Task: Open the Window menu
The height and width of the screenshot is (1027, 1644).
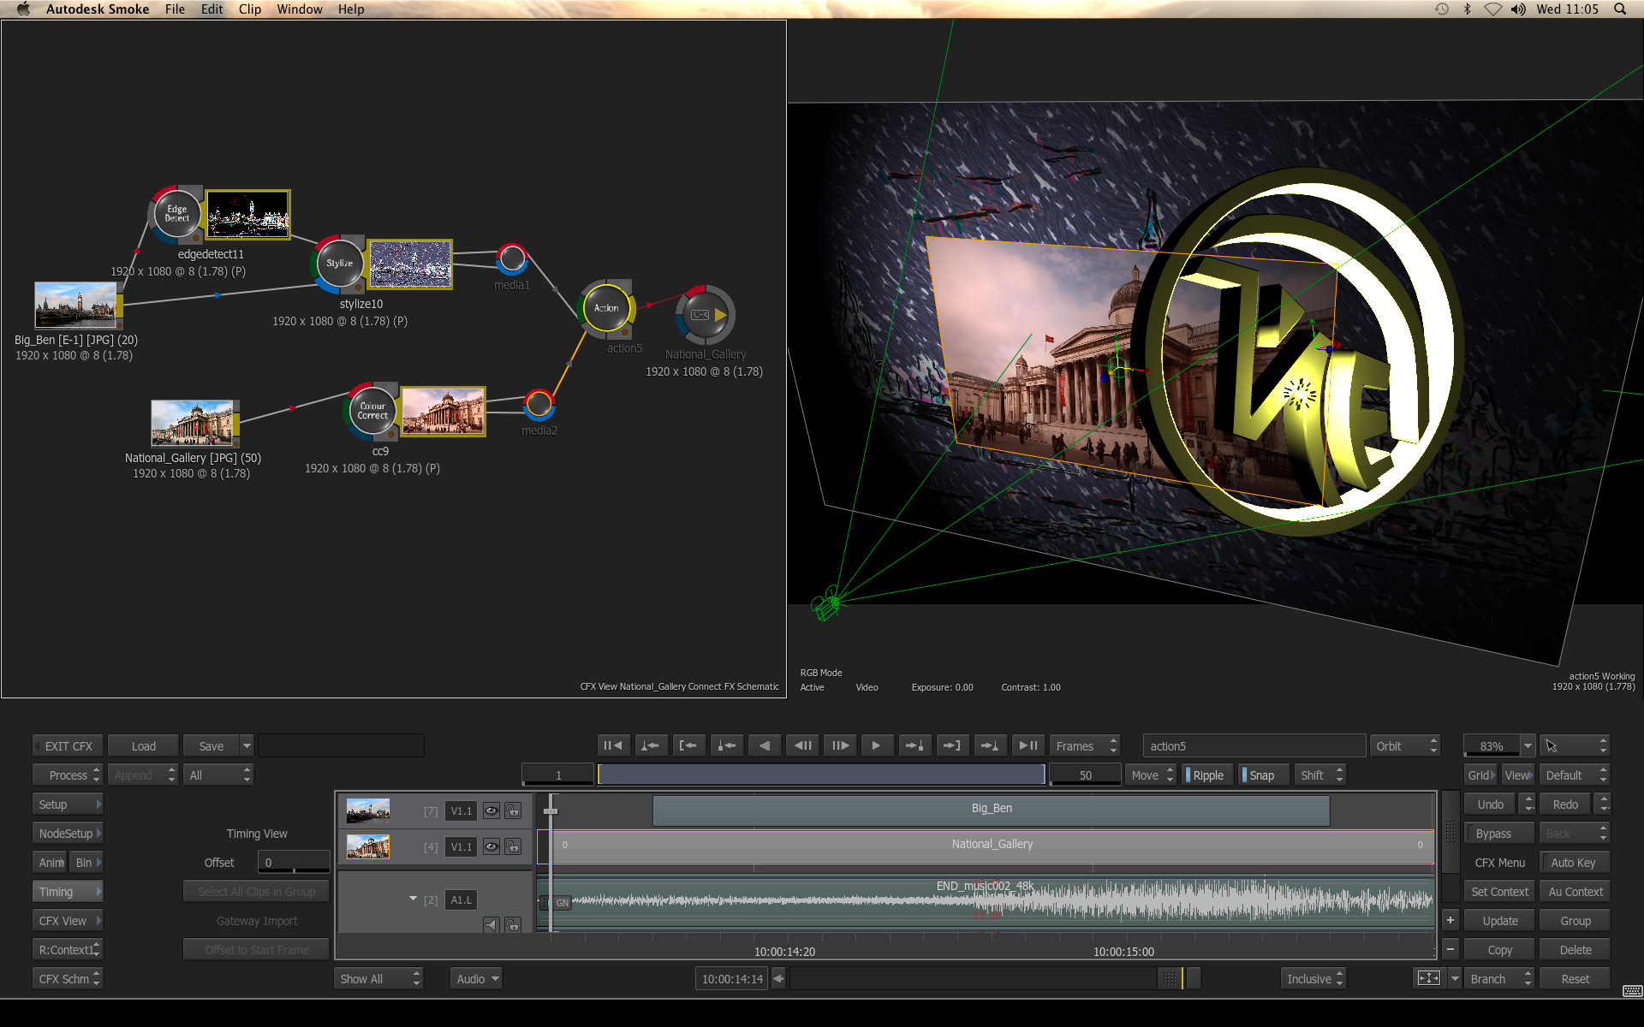Action: [299, 9]
